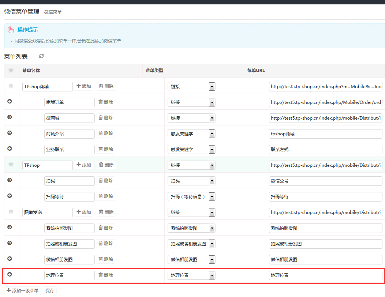Click the arrow icon beside 地理位置 row
Screen dimensions: 385x297
coord(10,274)
